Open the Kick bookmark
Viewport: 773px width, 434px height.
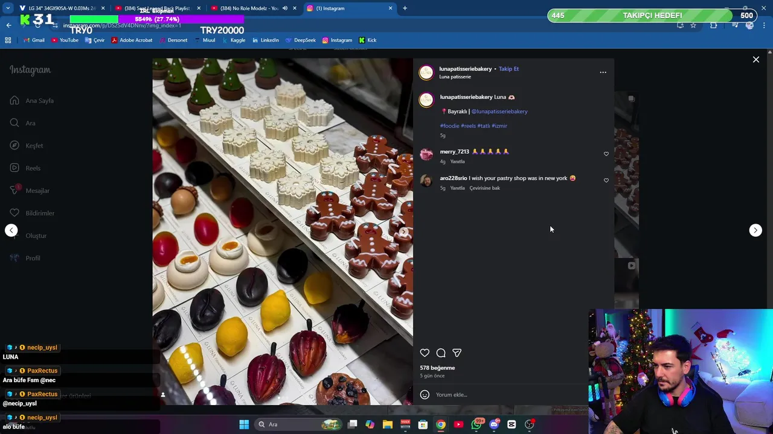(367, 40)
